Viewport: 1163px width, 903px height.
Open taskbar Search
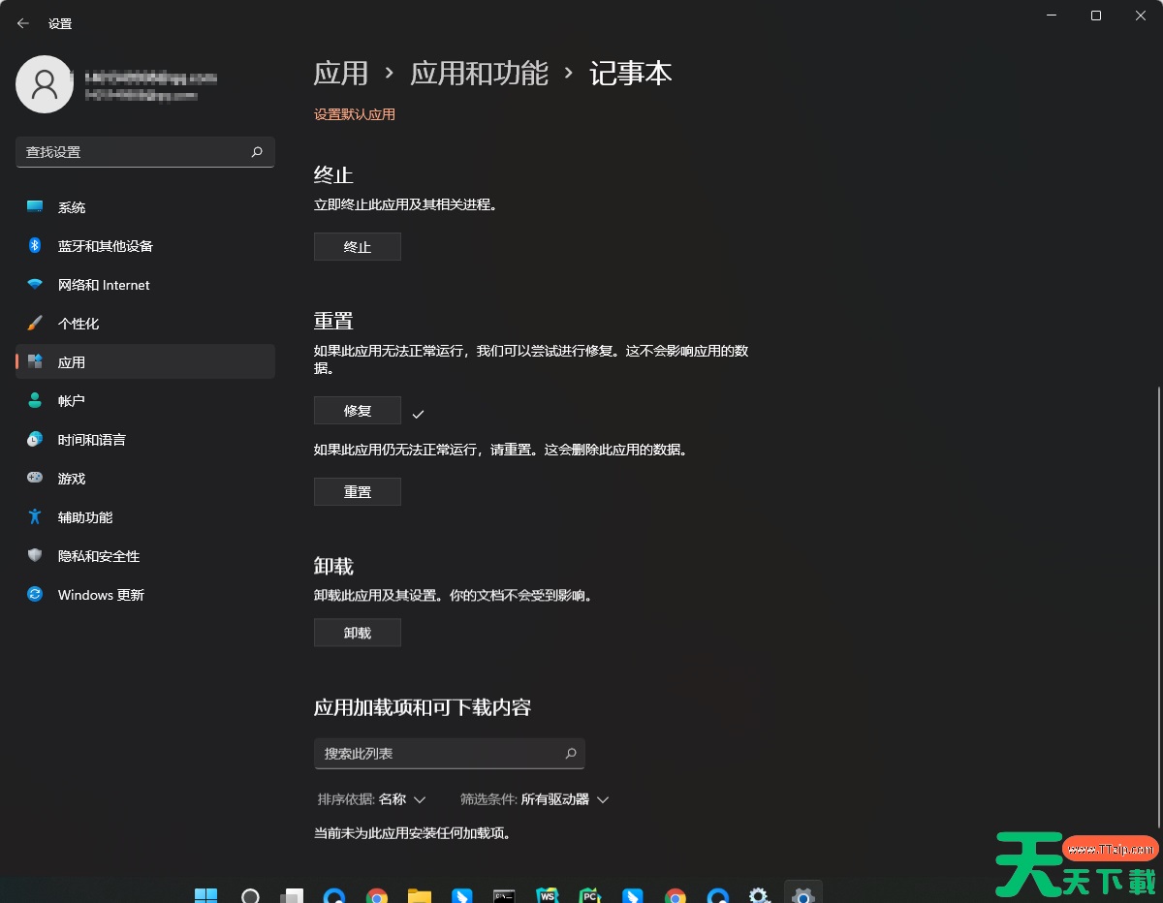[x=250, y=896]
